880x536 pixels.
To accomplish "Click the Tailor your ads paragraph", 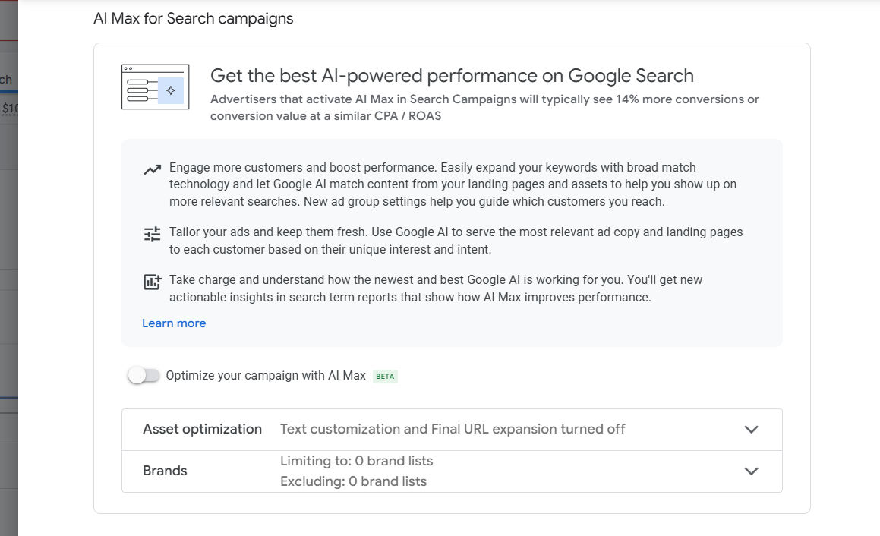I will click(x=456, y=240).
